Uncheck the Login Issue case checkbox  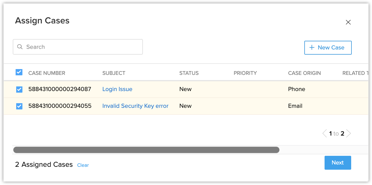(19, 89)
